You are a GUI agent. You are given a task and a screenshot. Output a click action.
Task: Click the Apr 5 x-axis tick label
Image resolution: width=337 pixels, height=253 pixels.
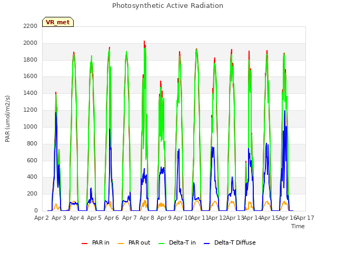click(x=94, y=218)
